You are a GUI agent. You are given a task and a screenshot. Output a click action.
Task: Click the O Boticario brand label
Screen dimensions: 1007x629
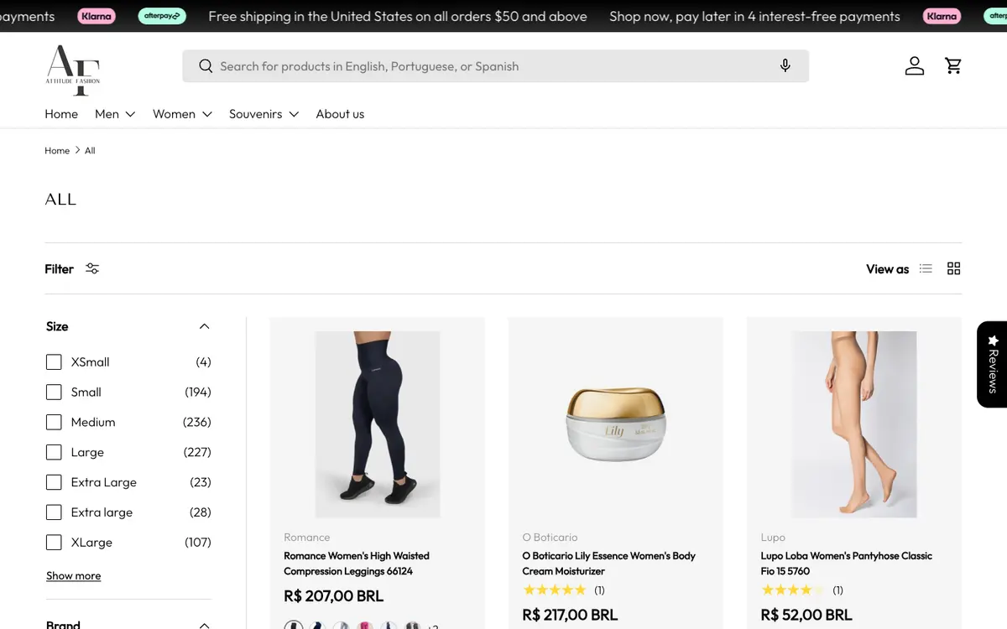click(550, 538)
